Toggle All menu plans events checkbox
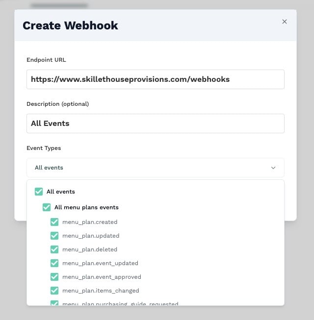Screen dimensions: 314x320 pyautogui.click(x=47, y=207)
